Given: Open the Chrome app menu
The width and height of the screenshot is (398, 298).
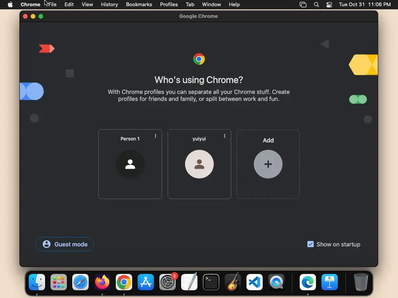Looking at the screenshot, I should click(30, 5).
